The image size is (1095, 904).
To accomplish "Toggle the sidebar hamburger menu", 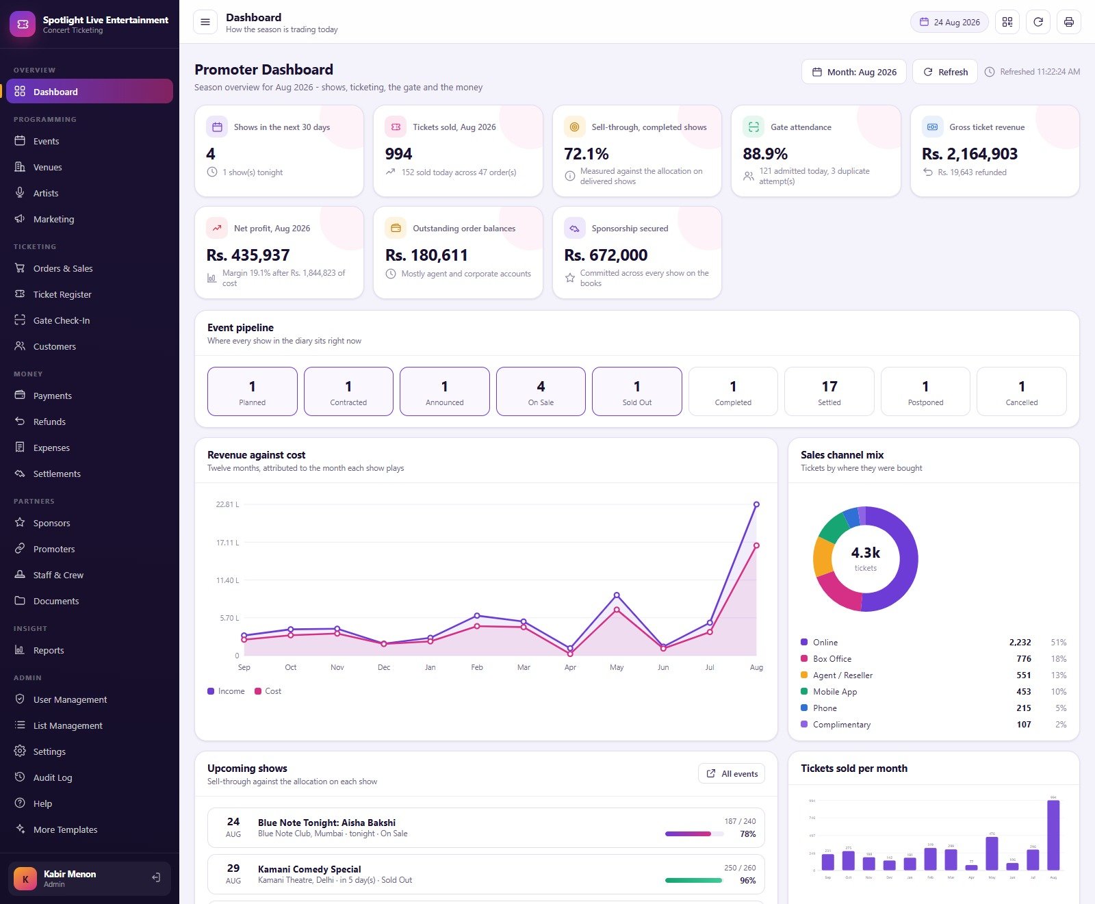I will [x=205, y=22].
